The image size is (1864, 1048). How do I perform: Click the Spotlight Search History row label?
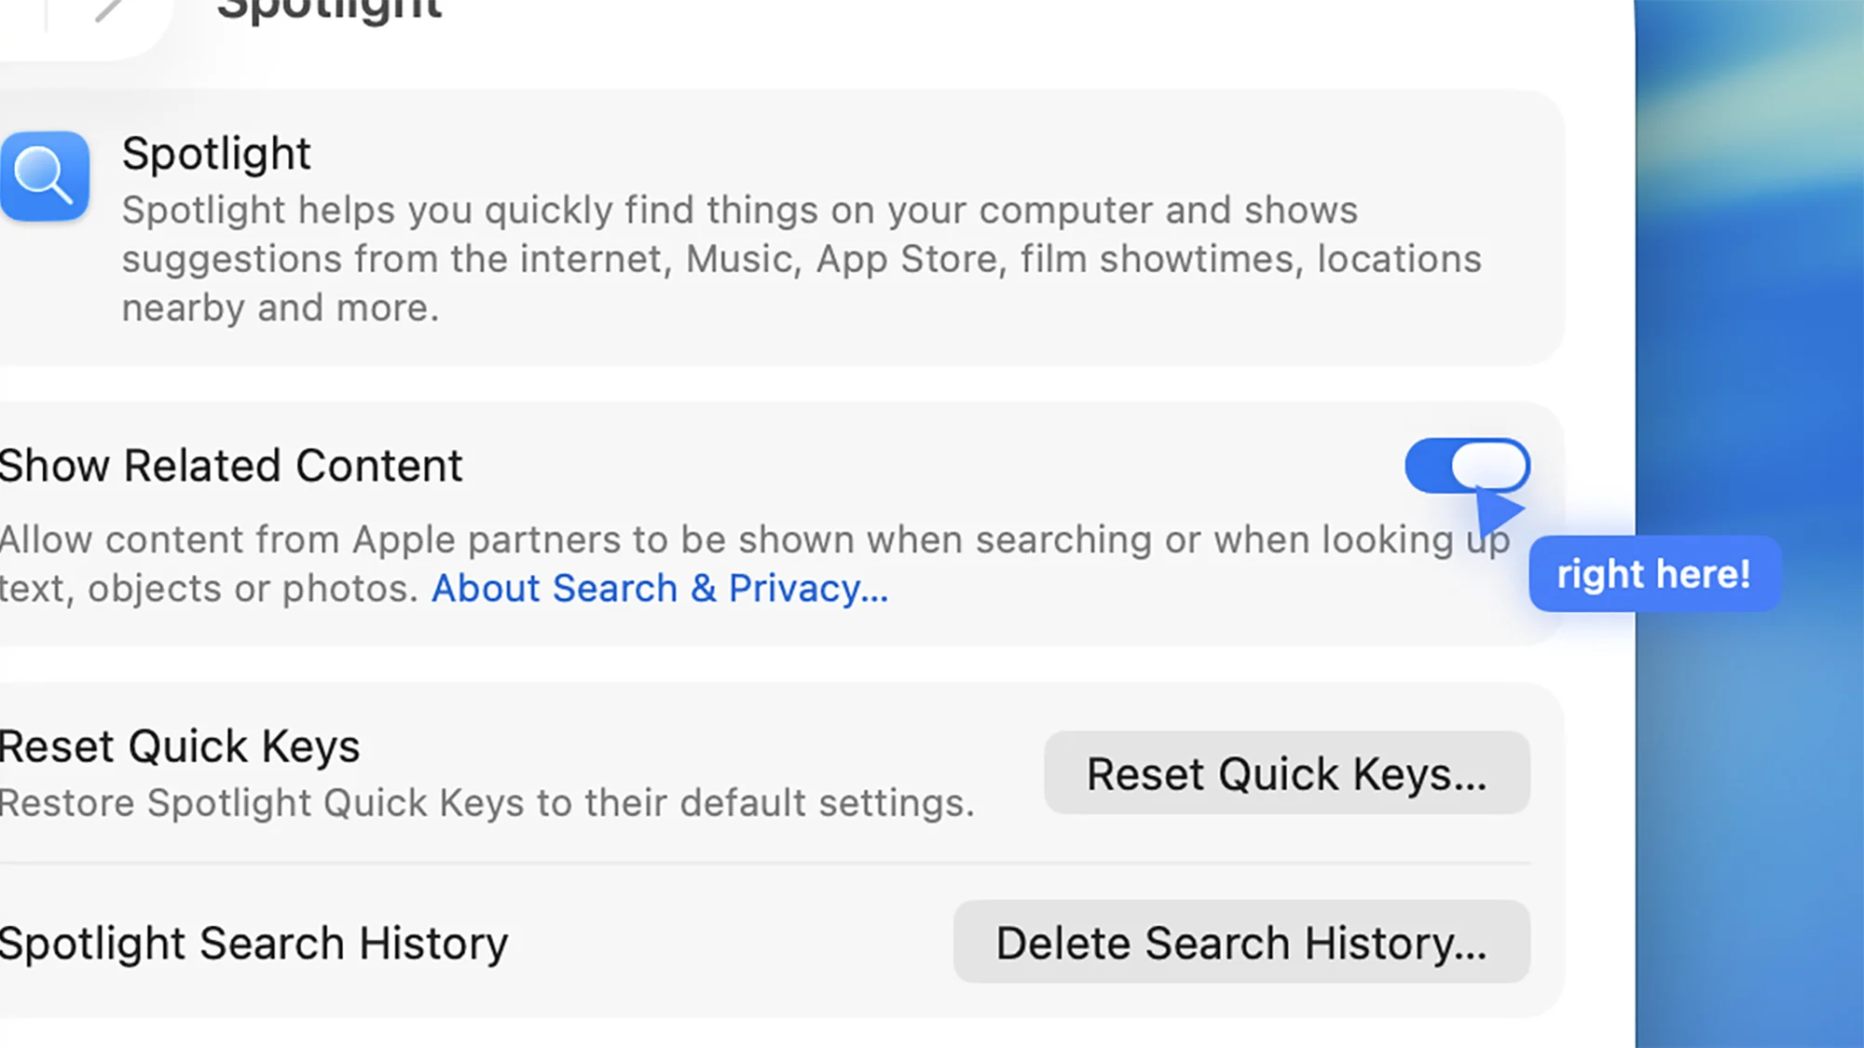coord(254,942)
